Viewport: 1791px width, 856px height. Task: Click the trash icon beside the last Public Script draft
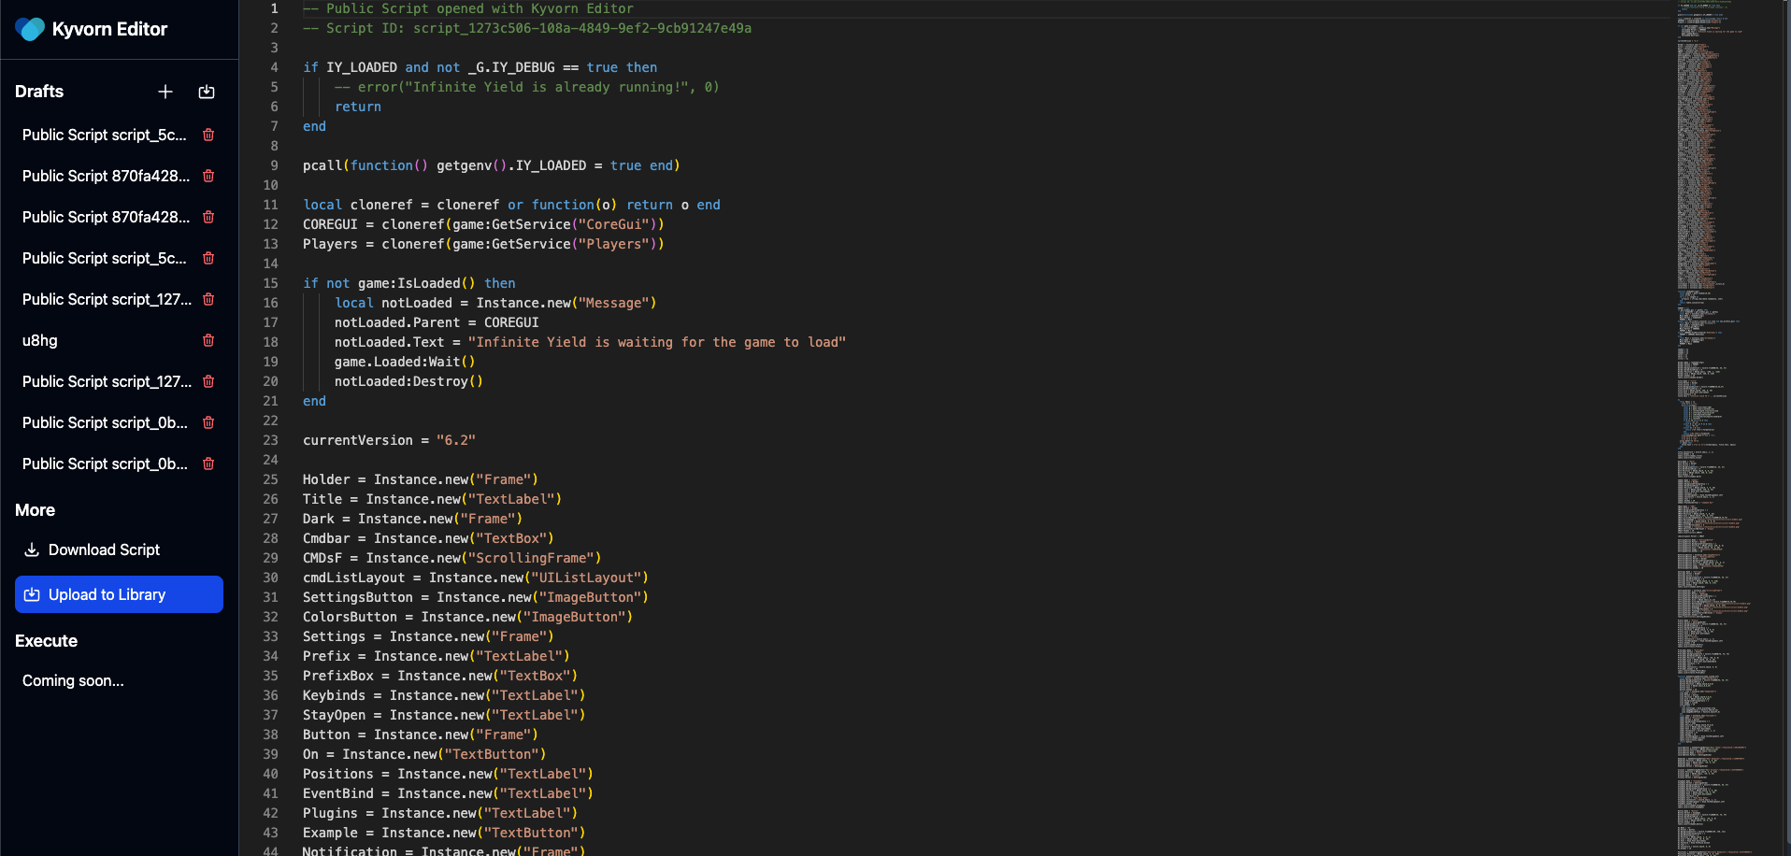coord(208,464)
